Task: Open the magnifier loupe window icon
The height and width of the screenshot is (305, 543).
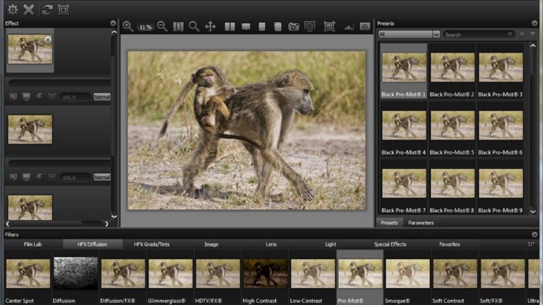Action: (x=365, y=27)
